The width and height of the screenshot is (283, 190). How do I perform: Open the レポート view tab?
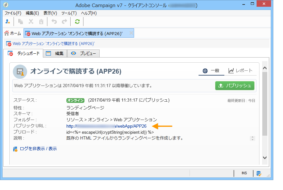[240, 71]
